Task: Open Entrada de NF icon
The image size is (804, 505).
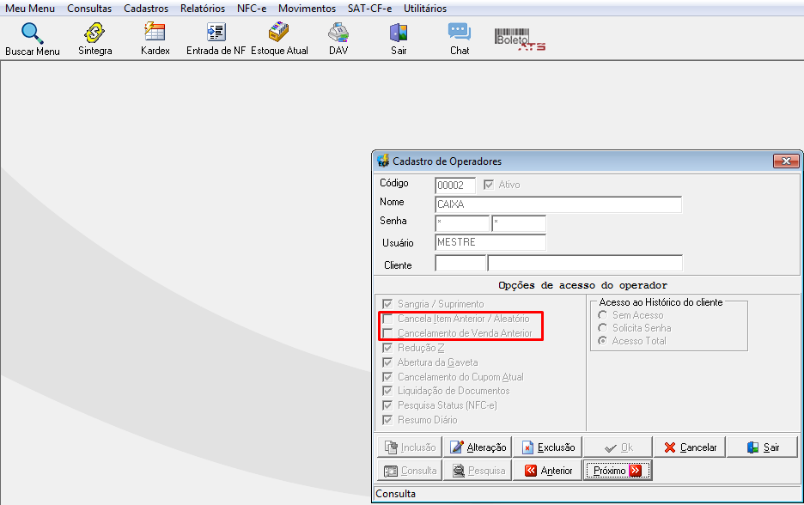Action: click(216, 32)
